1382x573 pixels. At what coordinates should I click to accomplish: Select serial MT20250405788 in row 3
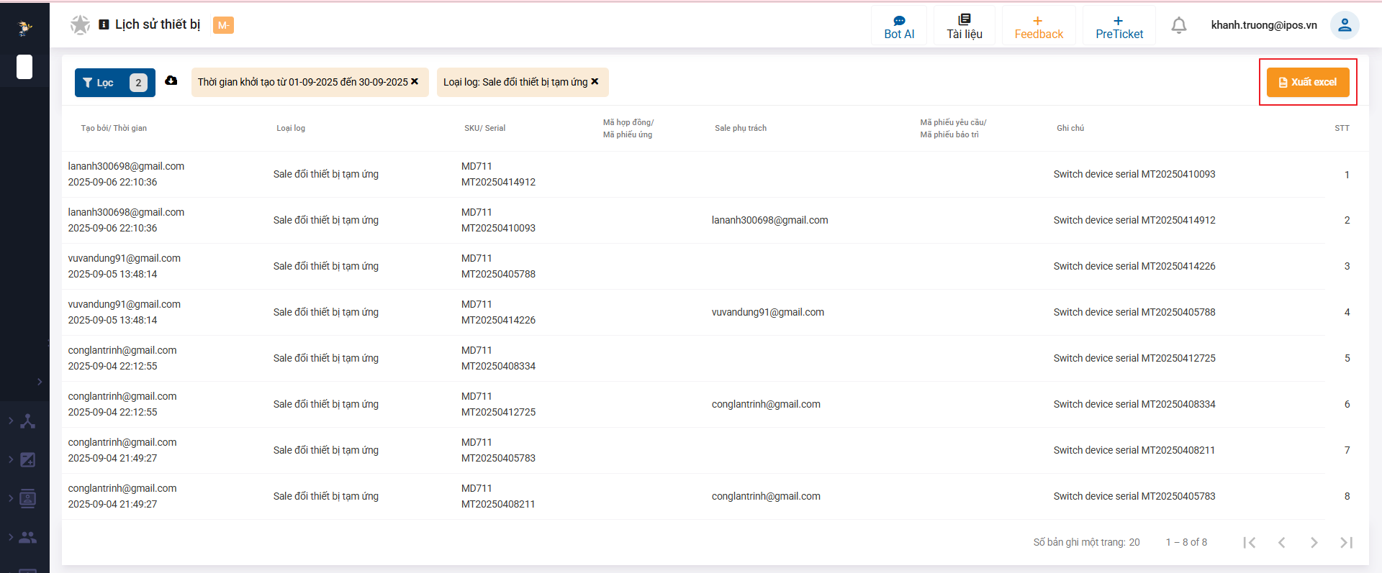498,274
